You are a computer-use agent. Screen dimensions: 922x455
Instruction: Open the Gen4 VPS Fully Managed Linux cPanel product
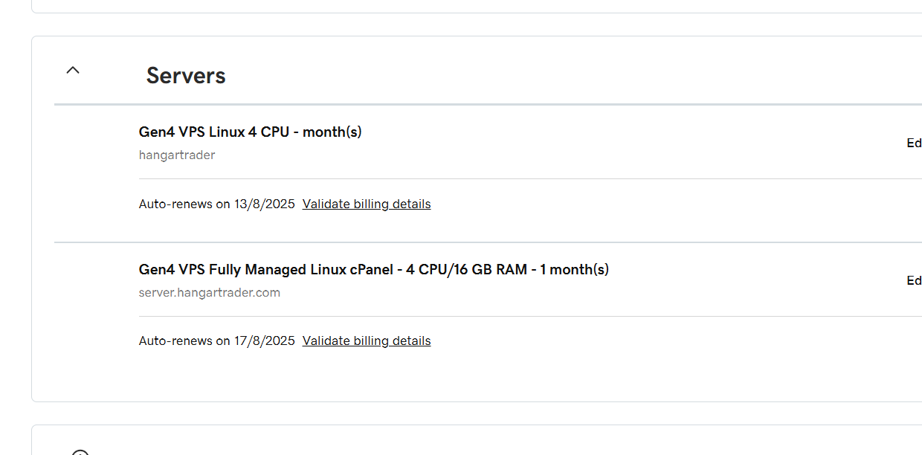373,269
